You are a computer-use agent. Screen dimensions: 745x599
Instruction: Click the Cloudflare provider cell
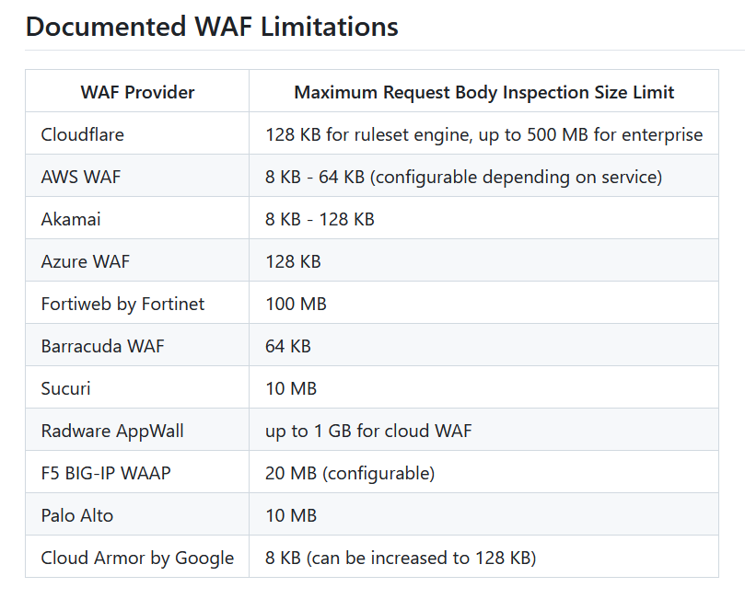click(83, 134)
